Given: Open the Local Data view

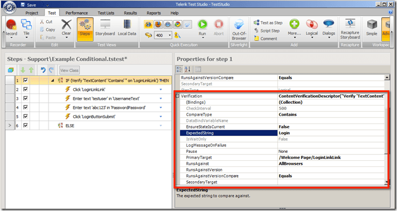Looking at the screenshot, I should [127, 28].
